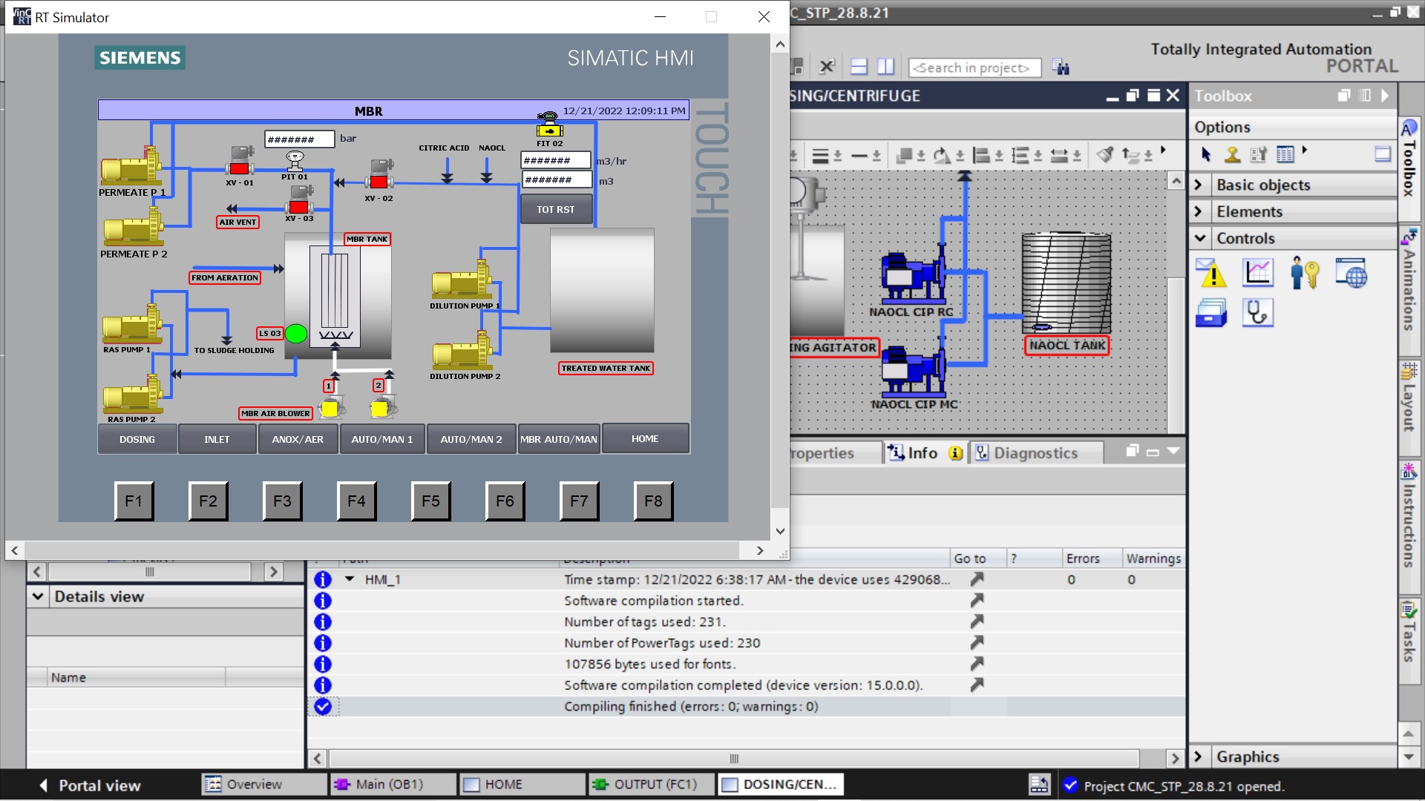This screenshot has height=801, width=1425.
Task: Select the Alarm view control icon
Action: click(1211, 274)
